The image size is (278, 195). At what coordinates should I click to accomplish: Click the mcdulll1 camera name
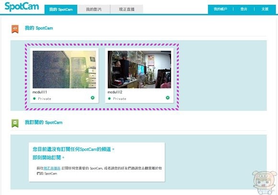coord(40,92)
